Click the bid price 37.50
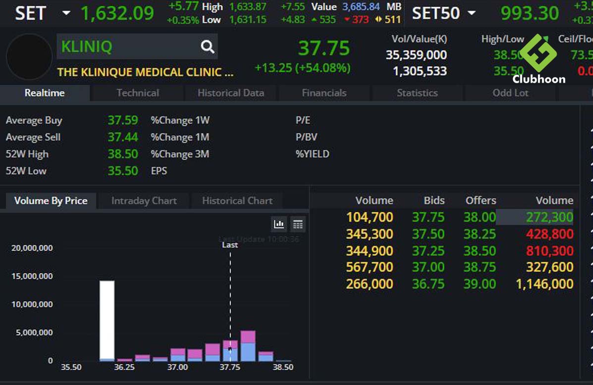Viewport: 593px width, 385px height. coord(428,234)
